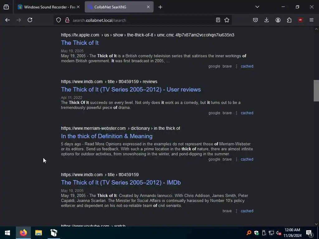
Task: Open 'In the thick of Definition & Meaning'
Action: point(107,136)
